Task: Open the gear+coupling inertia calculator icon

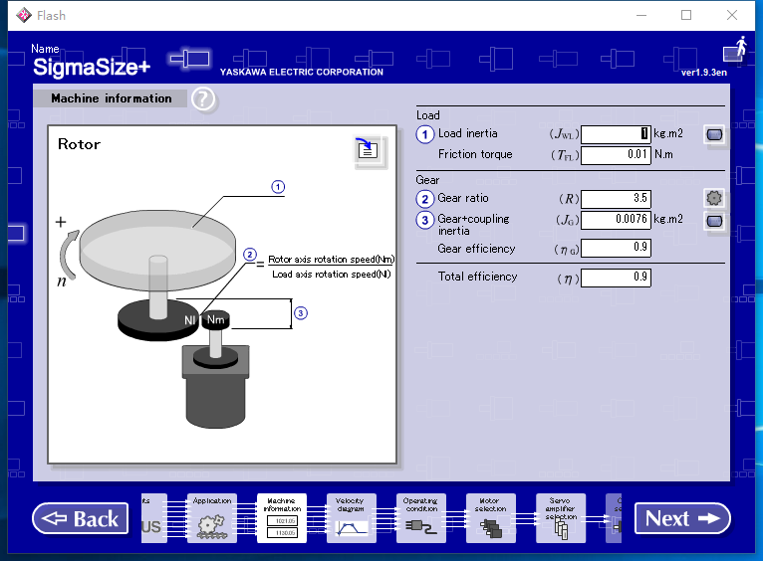Action: [714, 222]
